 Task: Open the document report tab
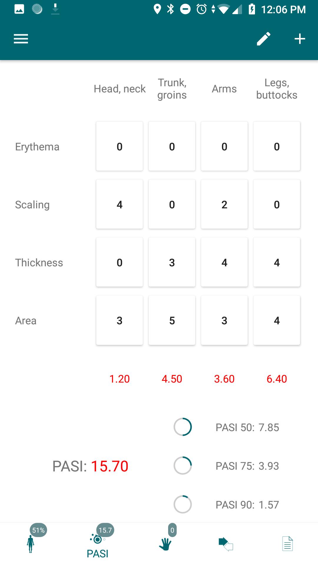pyautogui.click(x=288, y=544)
